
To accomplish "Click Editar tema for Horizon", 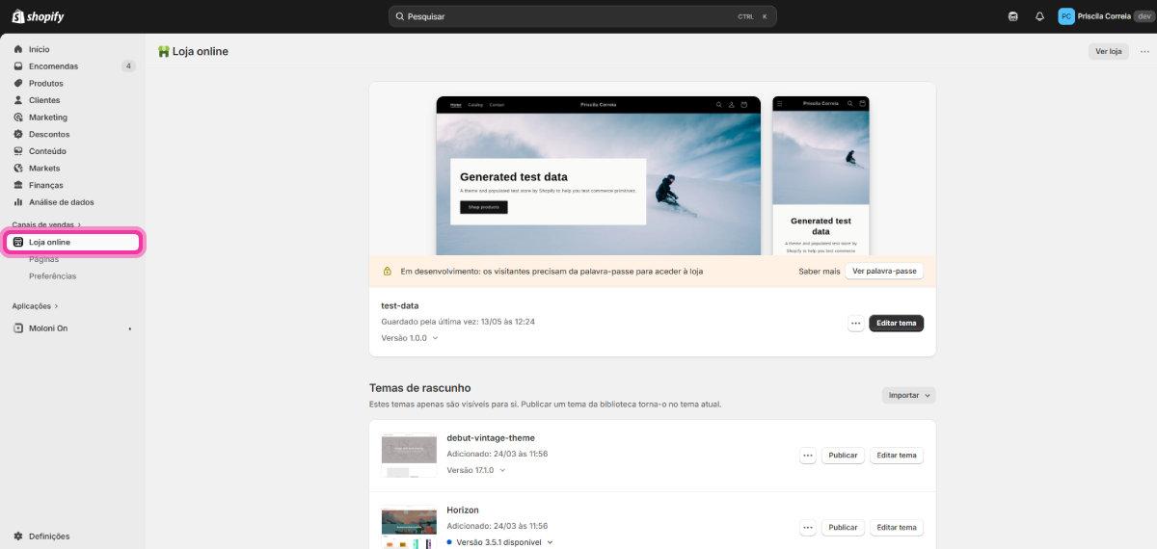I will (x=897, y=528).
